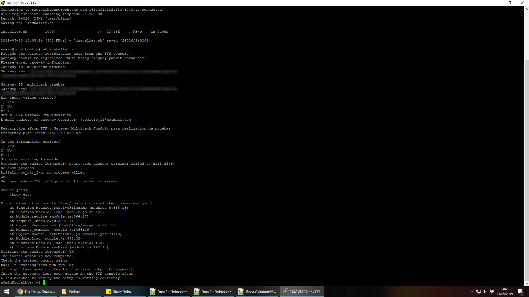Show hidden system tray icons
The image size is (529, 297).
pyautogui.click(x=472, y=291)
